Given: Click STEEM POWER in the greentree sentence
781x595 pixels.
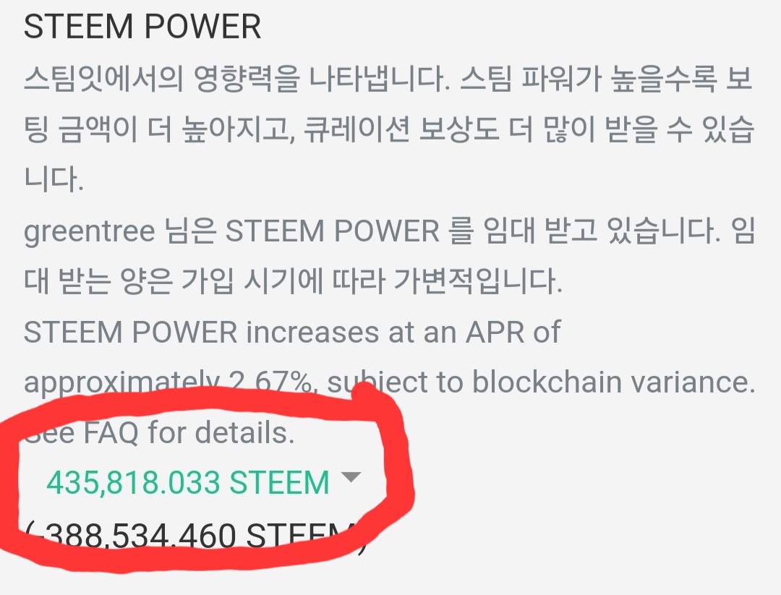Looking at the screenshot, I should (x=333, y=231).
